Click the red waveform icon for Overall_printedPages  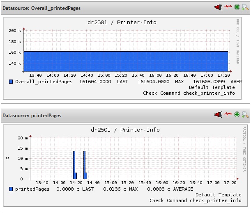click(x=228, y=7)
